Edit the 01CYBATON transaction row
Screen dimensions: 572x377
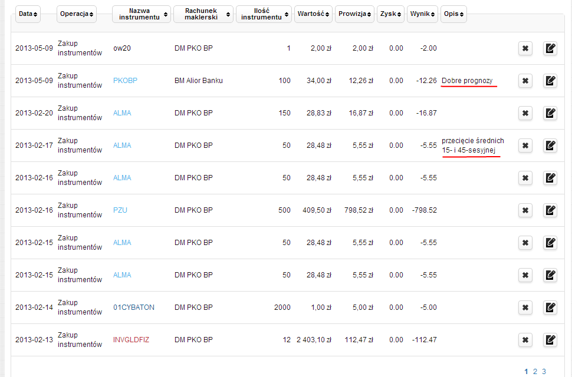click(550, 307)
